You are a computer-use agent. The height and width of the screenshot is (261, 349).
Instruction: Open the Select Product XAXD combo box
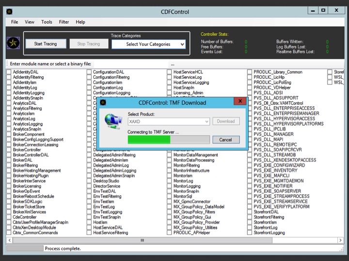pos(169,122)
